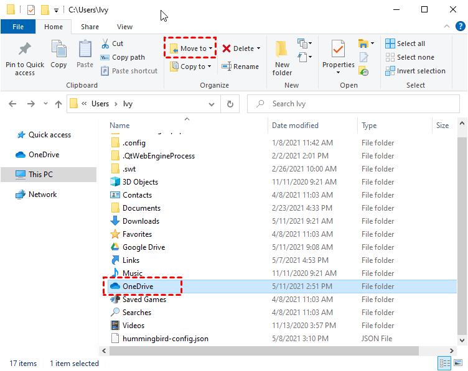Switch to Large icons view in status bar
This screenshot has width=468, height=371.
[x=458, y=364]
